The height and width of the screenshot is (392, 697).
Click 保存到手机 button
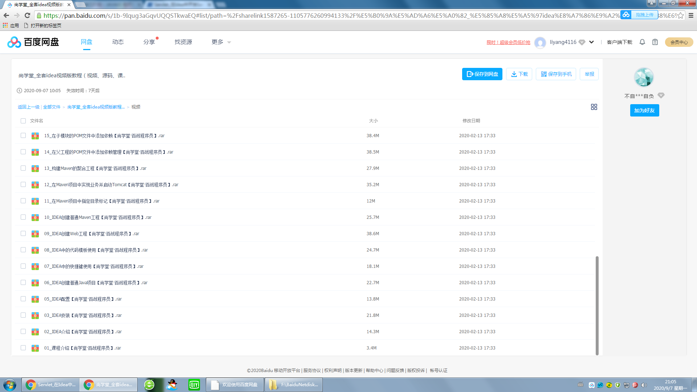coord(556,74)
